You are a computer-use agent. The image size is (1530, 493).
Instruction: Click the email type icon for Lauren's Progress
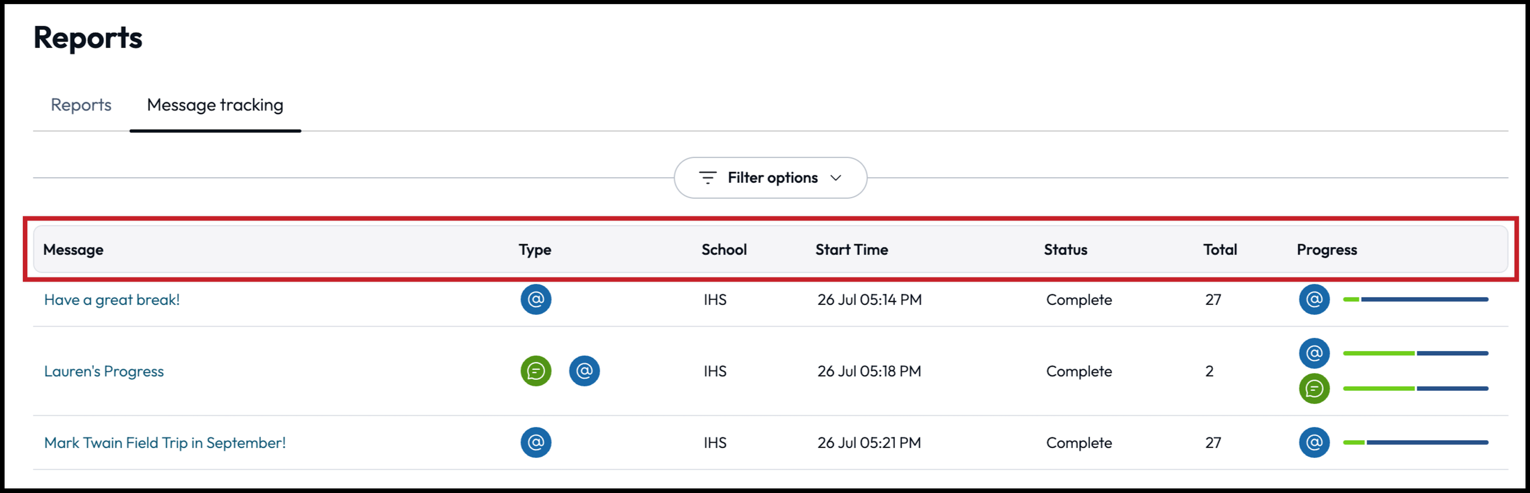click(x=584, y=371)
